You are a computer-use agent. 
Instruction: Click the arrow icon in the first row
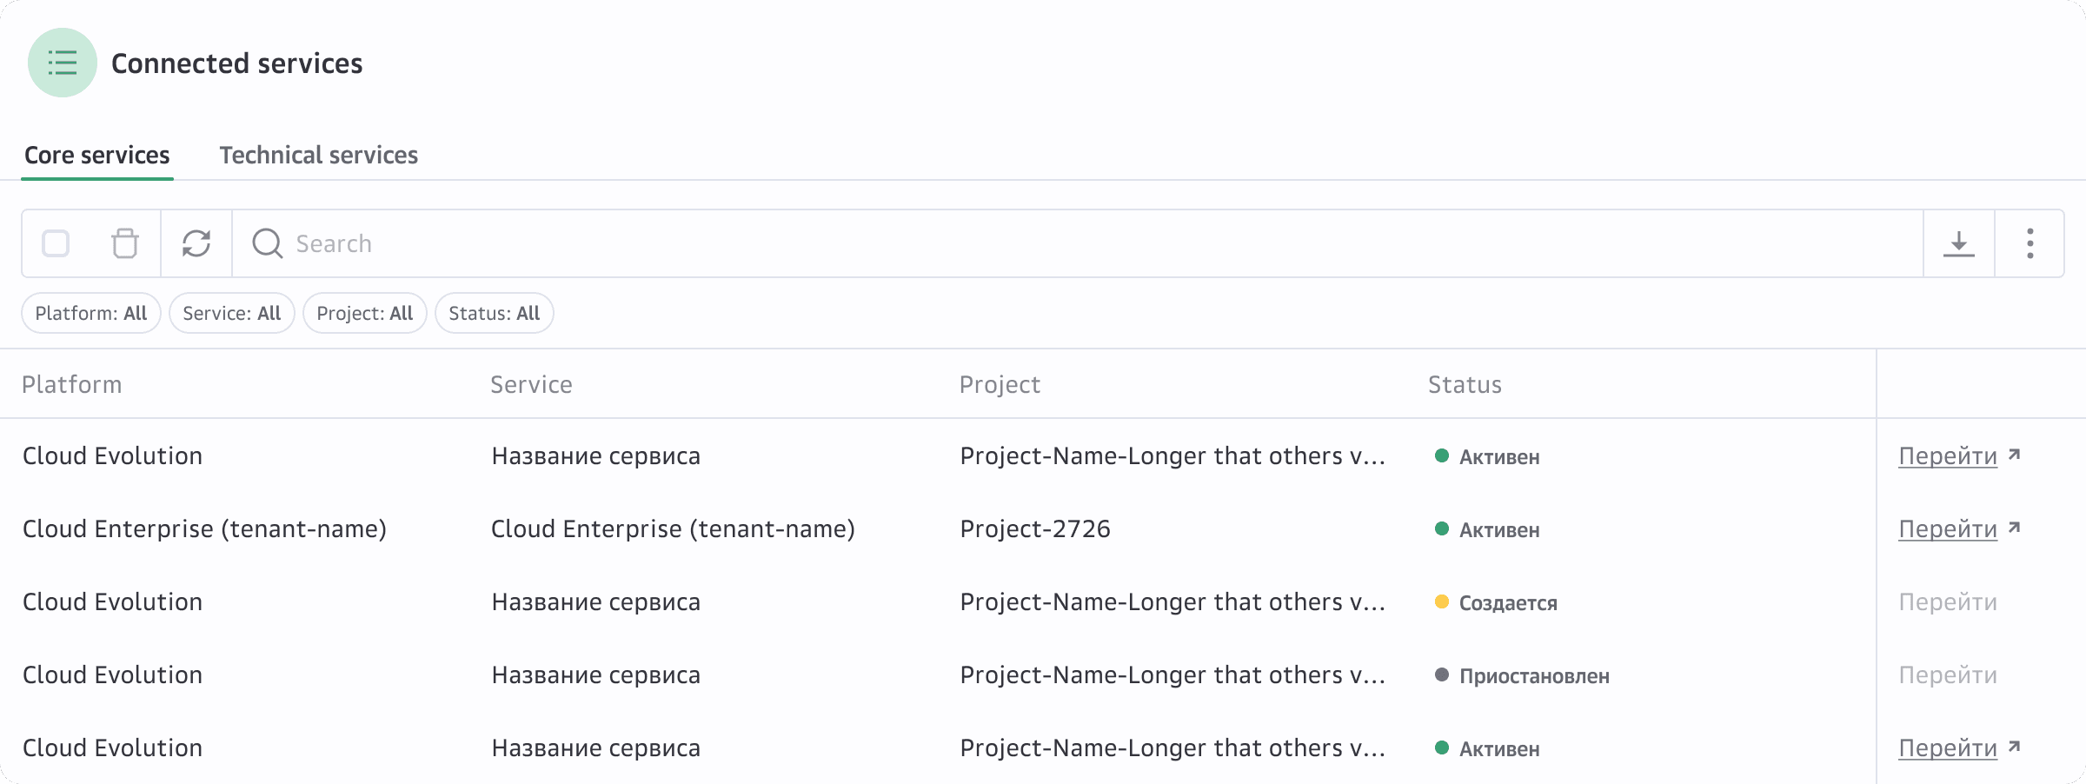click(x=2015, y=455)
